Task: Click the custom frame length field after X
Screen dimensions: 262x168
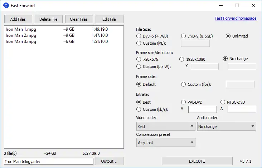Action: 204,66
